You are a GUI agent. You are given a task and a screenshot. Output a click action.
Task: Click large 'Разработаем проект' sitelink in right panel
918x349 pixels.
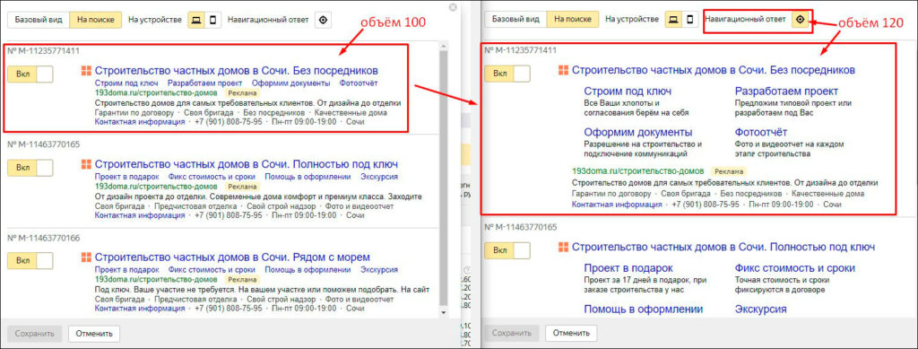786,92
